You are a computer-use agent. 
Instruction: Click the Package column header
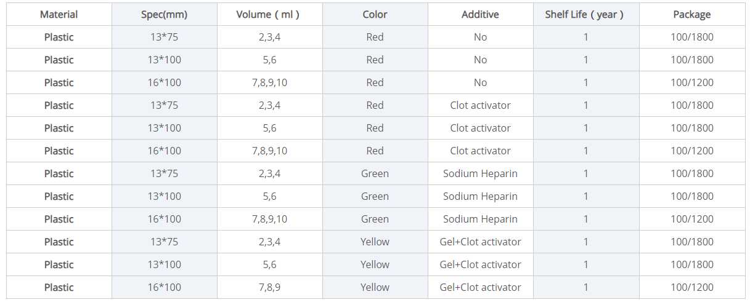[x=691, y=14]
